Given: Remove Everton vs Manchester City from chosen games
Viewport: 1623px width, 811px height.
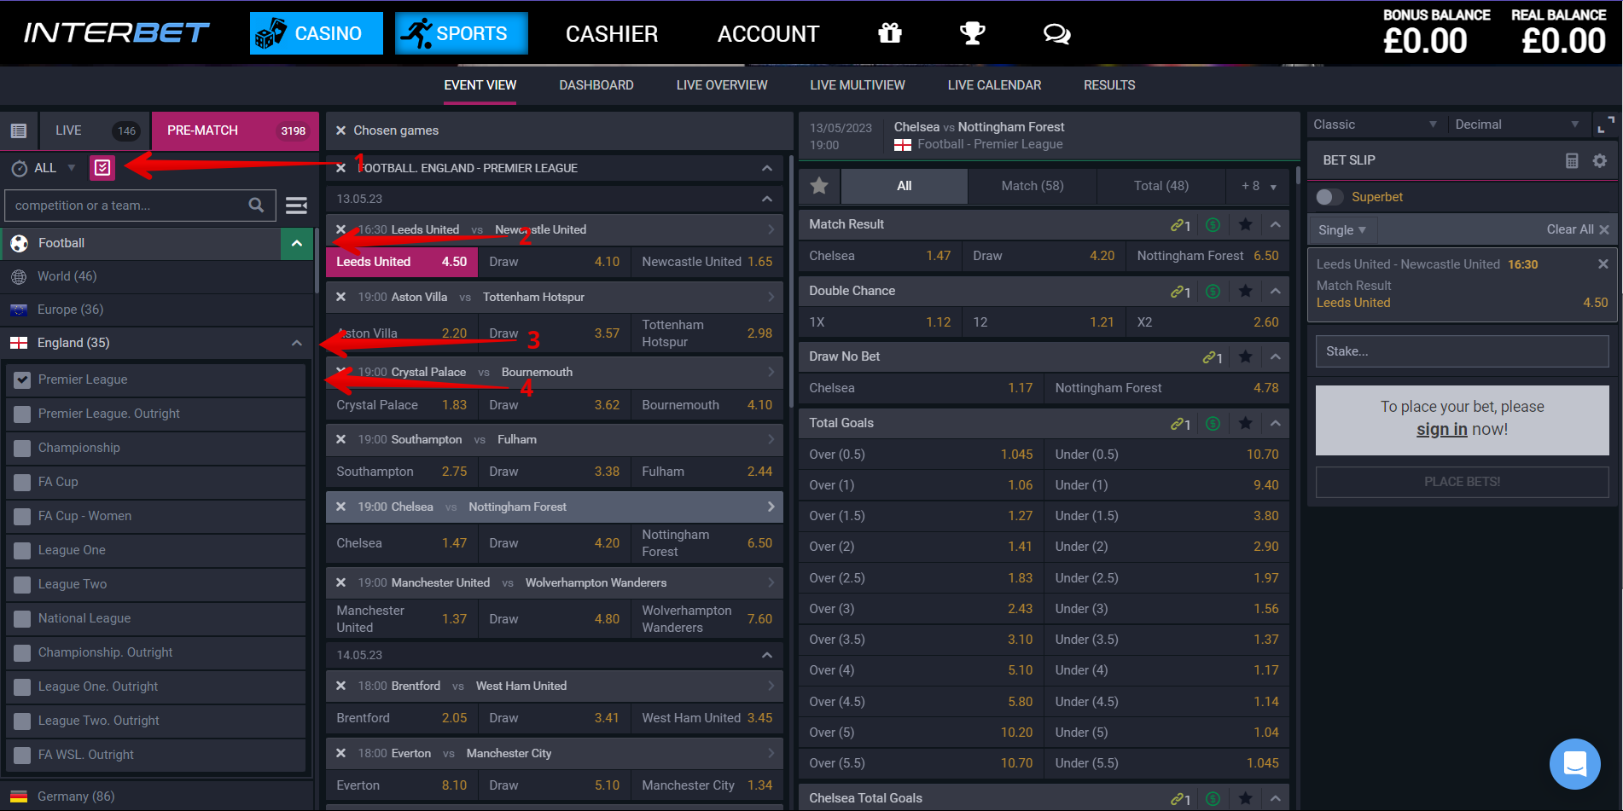Looking at the screenshot, I should pyautogui.click(x=340, y=753).
